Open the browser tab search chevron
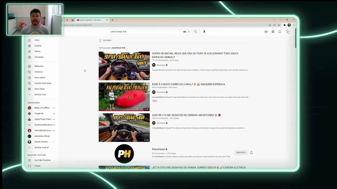The image size is (337, 189). (x=274, y=20)
